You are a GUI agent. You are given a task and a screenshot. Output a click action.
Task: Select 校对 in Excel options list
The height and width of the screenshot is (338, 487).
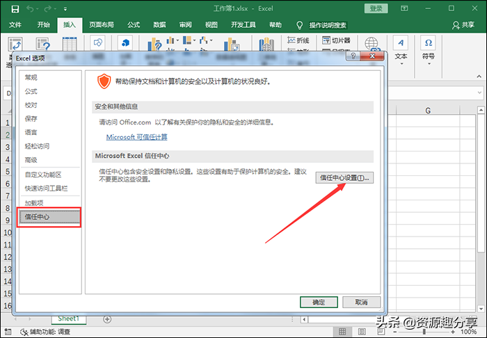pyautogui.click(x=31, y=105)
